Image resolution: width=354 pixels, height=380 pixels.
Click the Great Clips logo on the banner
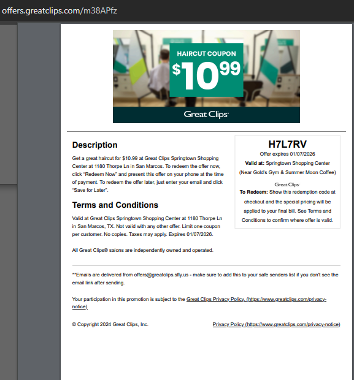pos(206,115)
